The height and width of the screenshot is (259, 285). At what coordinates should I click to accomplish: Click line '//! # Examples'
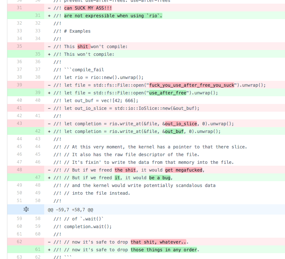(x=72, y=31)
